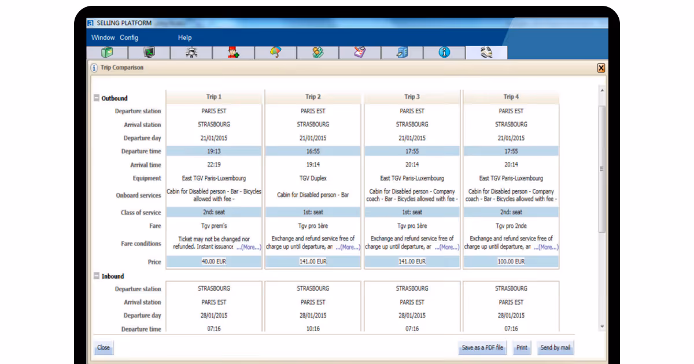Show more fare conditions for Trip 3
This screenshot has width=694, height=364.
click(x=447, y=247)
